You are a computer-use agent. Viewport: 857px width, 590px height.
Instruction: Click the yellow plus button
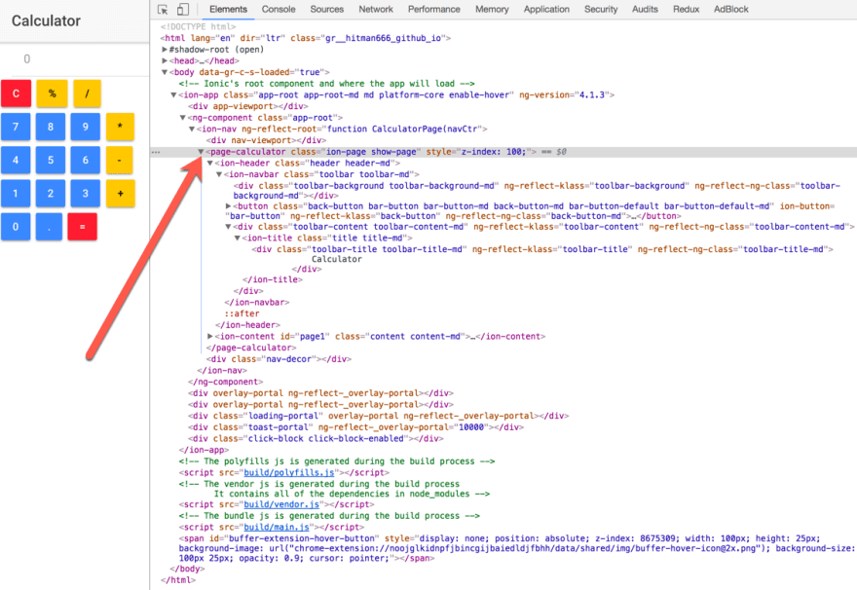[x=120, y=194]
